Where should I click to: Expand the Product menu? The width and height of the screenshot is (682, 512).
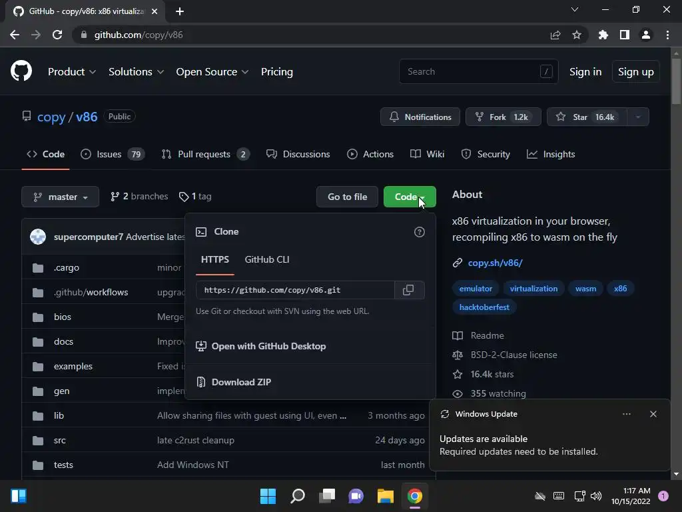72,72
